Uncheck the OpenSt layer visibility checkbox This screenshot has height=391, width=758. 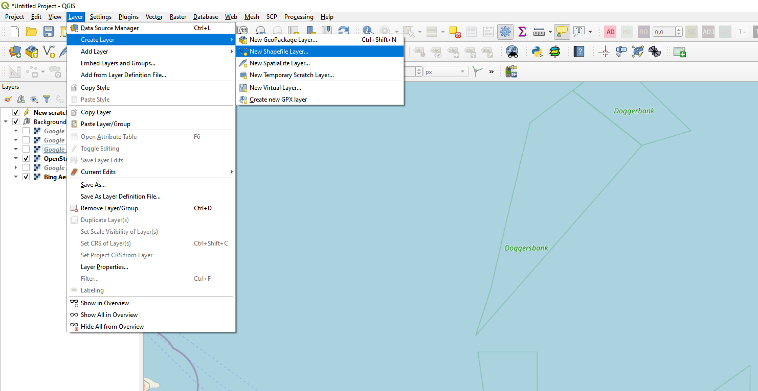pos(26,158)
